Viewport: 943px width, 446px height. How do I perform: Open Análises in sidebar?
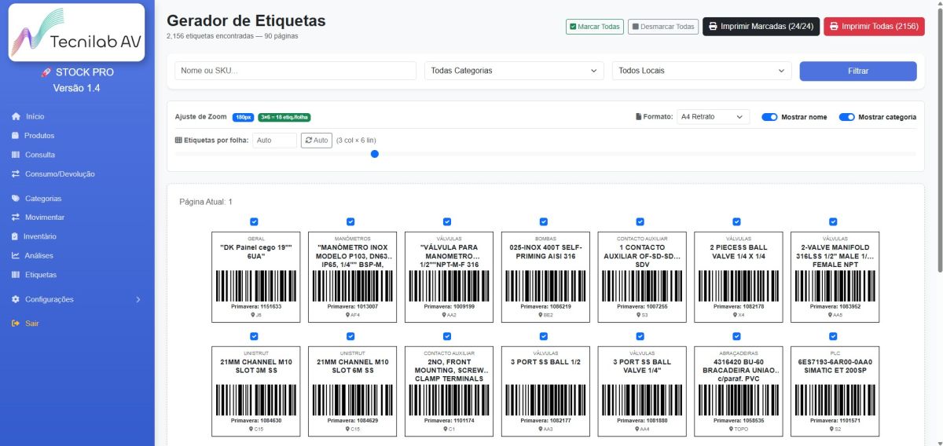39,255
